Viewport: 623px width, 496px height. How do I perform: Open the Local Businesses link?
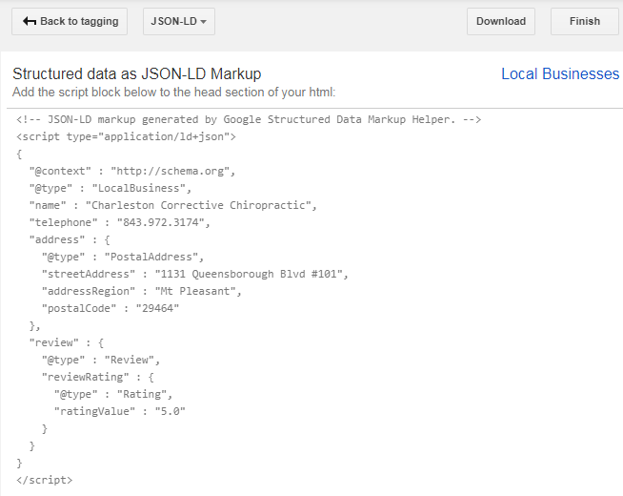560,74
